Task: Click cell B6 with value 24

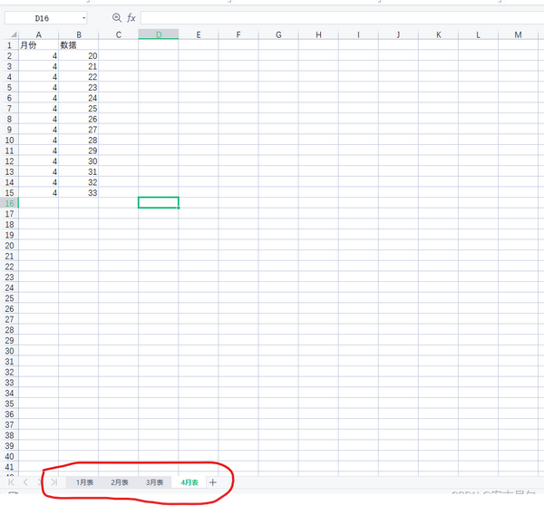Action: click(79, 98)
